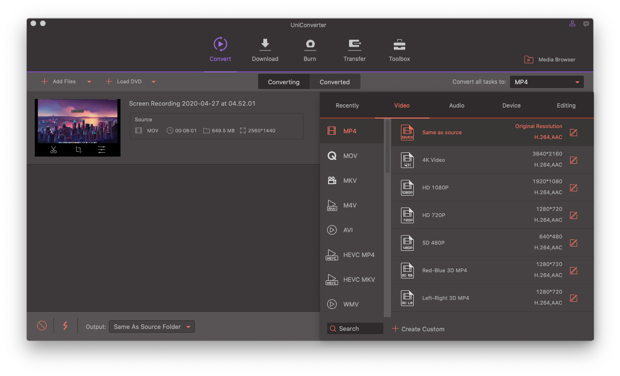Open the Toolbox section
This screenshot has height=376, width=620.
coord(399,50)
